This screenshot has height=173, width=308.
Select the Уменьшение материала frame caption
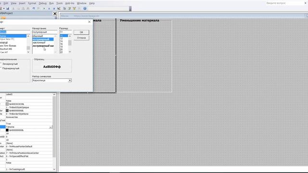coord(140,20)
